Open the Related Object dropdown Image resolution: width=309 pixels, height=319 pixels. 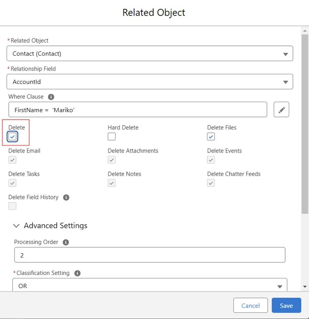coord(150,54)
